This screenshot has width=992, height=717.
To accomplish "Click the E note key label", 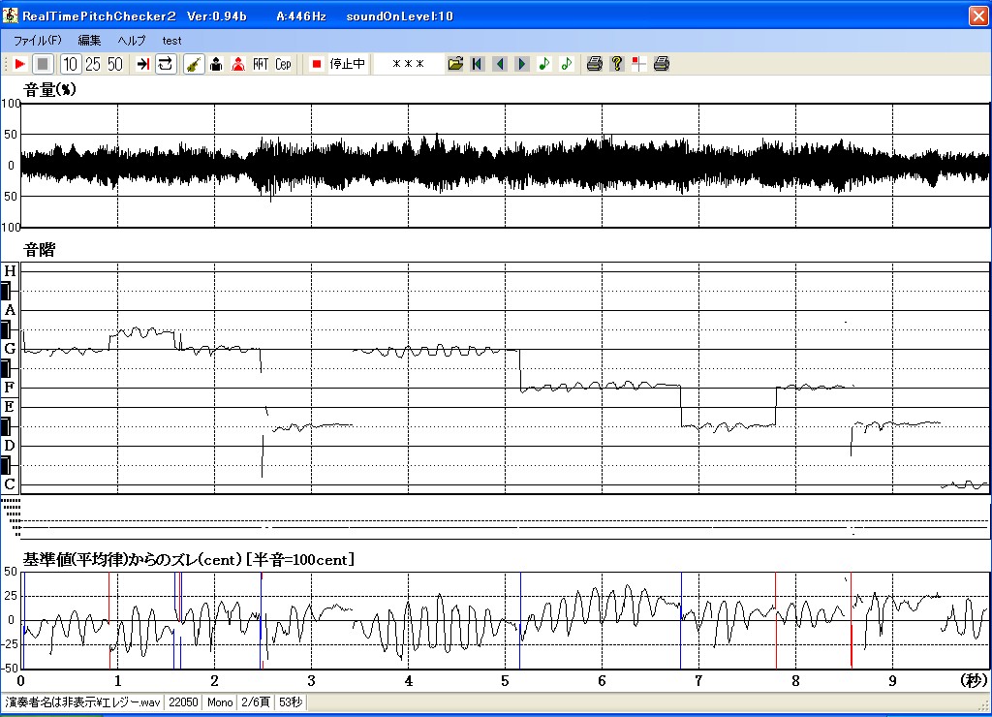I will pyautogui.click(x=10, y=407).
